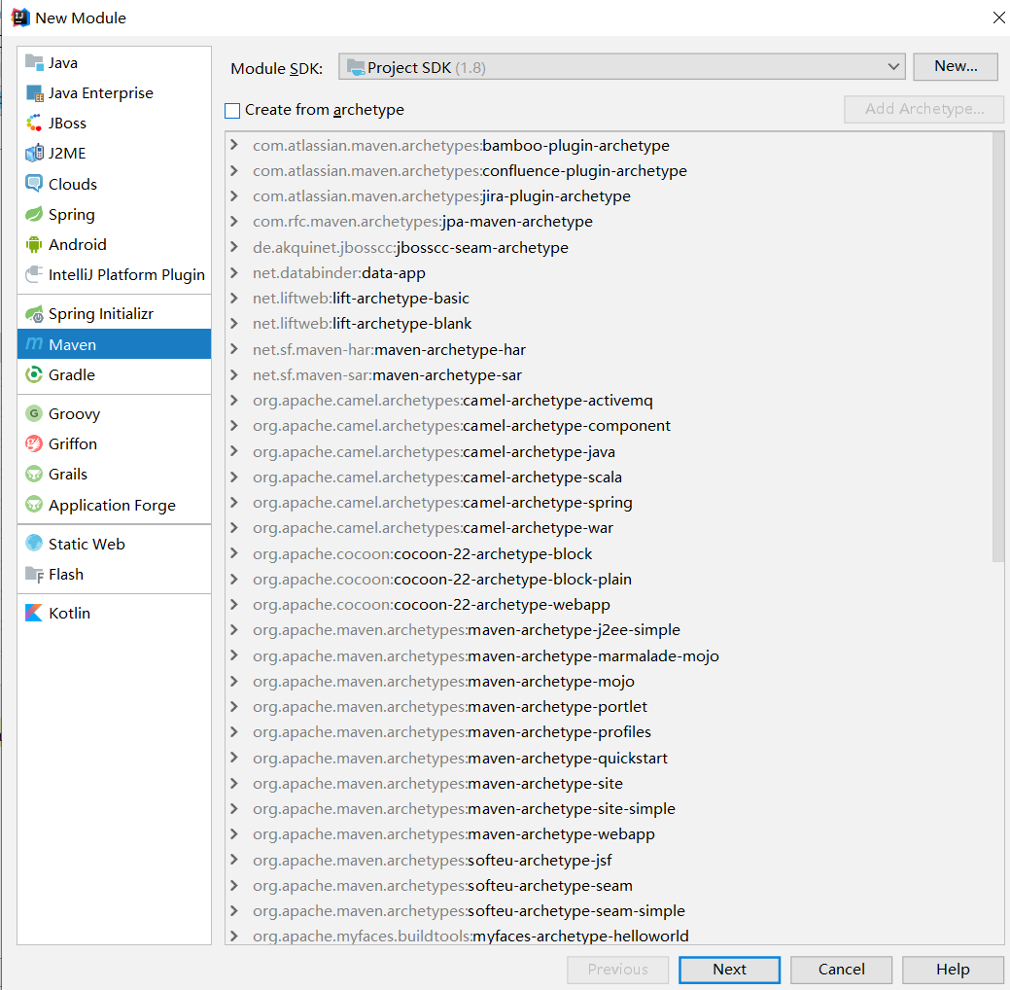The width and height of the screenshot is (1010, 990).
Task: Select the Spring leaf icon
Action: [x=33, y=214]
